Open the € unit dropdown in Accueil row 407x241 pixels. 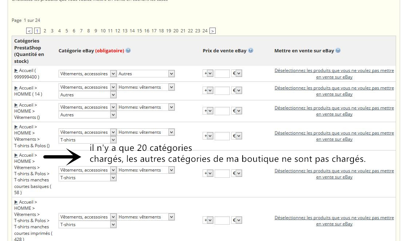[x=237, y=73]
